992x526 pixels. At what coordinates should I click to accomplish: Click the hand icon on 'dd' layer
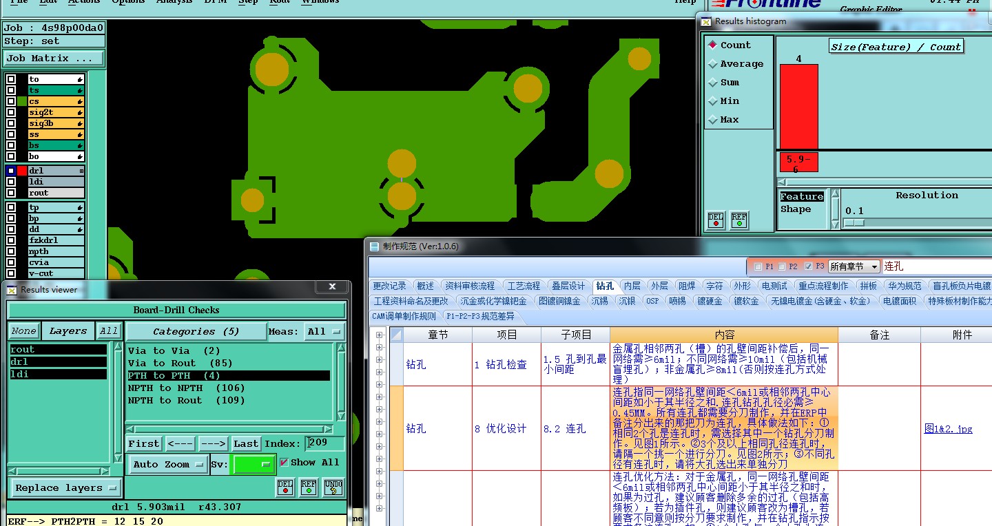tap(80, 230)
